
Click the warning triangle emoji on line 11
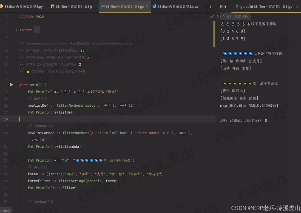point(28,71)
